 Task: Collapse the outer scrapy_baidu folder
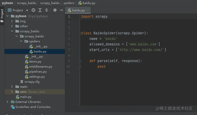[12, 31]
